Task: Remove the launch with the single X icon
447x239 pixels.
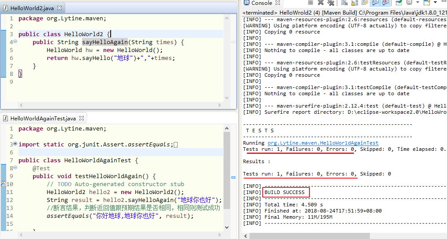Action: click(x=321, y=3)
